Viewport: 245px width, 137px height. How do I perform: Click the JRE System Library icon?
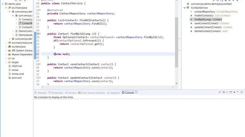click(10, 51)
